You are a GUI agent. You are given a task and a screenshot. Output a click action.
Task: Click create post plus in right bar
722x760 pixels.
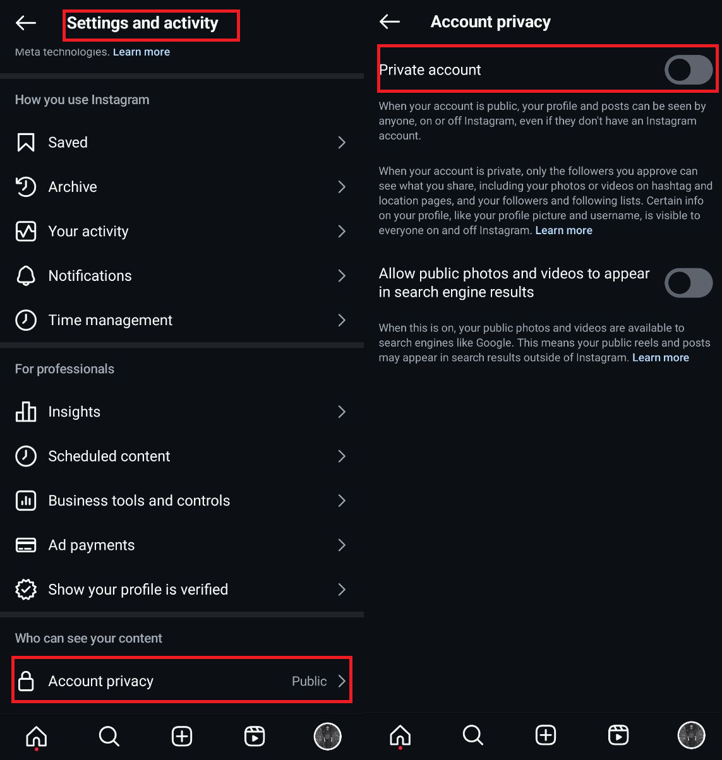[546, 735]
